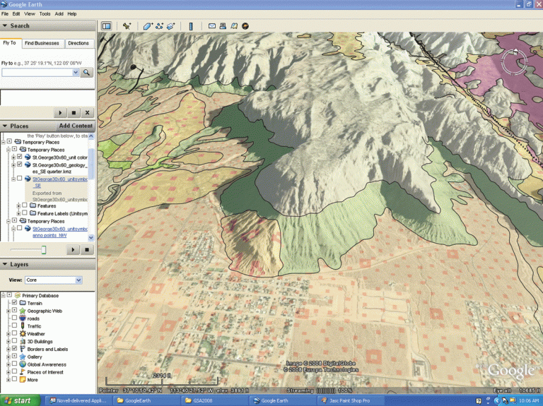Switch to Directions tab
Image resolution: width=543 pixels, height=406 pixels.
pos(78,43)
